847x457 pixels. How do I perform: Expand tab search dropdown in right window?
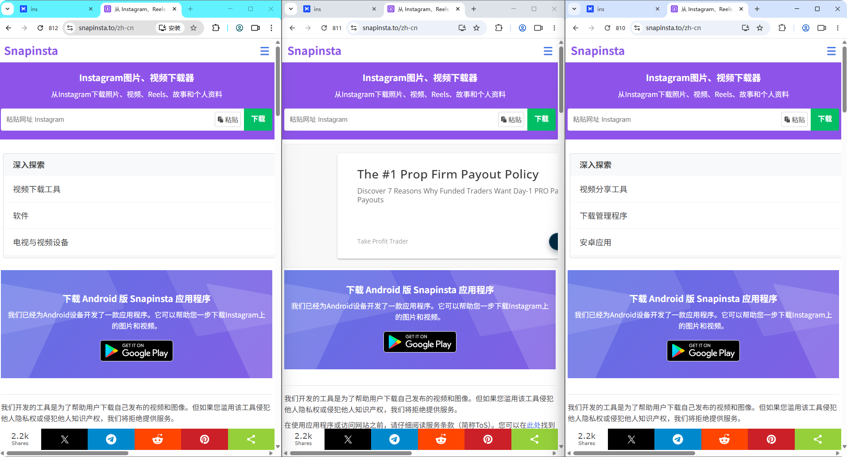pos(574,9)
